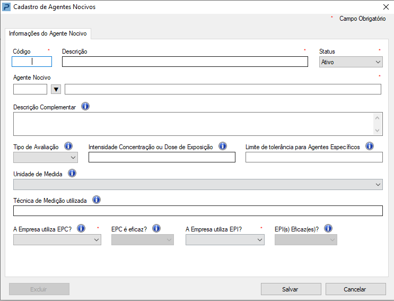View info about EPI(s) Eficaz(es)
The width and height of the screenshot is (394, 301).
click(328, 229)
